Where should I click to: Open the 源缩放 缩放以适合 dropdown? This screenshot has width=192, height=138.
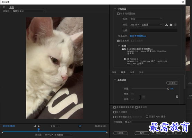(28, 11)
